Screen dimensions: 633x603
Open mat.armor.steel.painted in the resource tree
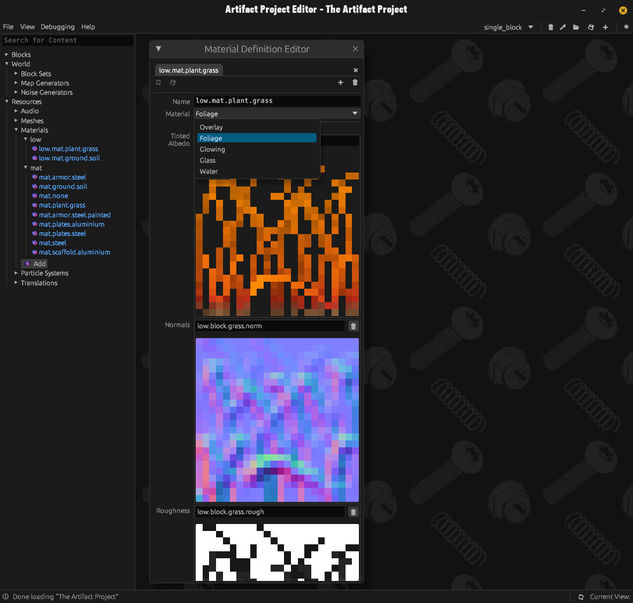click(74, 215)
